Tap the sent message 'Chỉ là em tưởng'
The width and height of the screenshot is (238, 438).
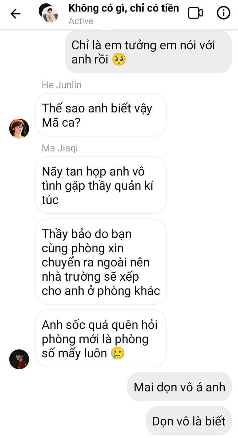point(148,52)
